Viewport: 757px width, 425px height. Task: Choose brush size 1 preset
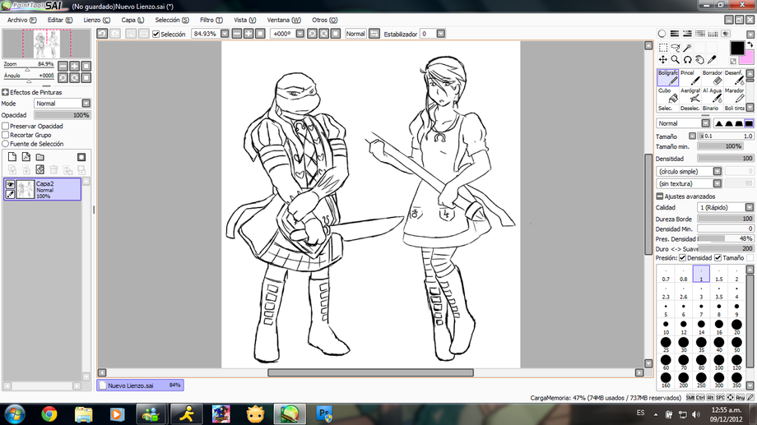(x=701, y=274)
